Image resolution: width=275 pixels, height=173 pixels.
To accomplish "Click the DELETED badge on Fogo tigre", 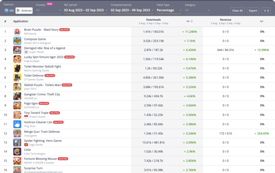I will tap(44, 104).
